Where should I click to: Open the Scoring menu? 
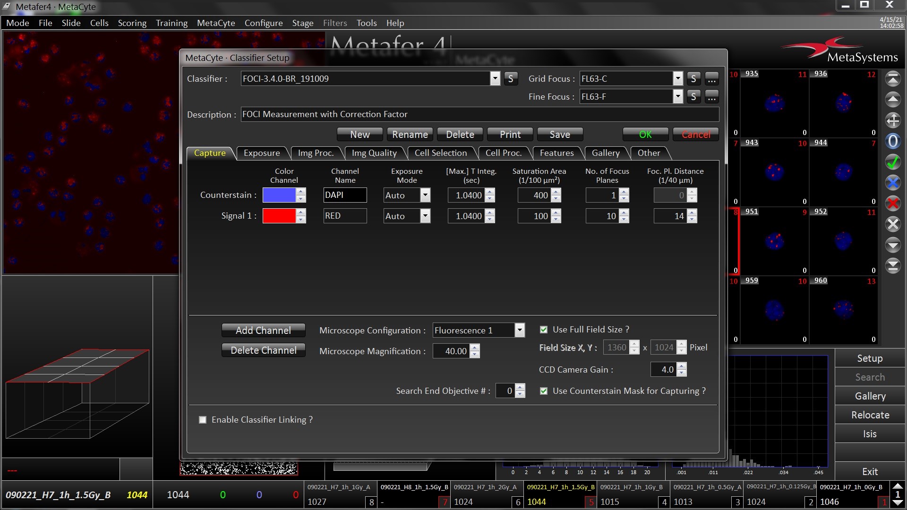132,23
